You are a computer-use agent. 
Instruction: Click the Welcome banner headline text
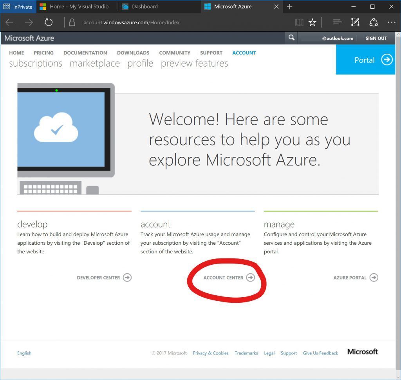[x=249, y=140]
